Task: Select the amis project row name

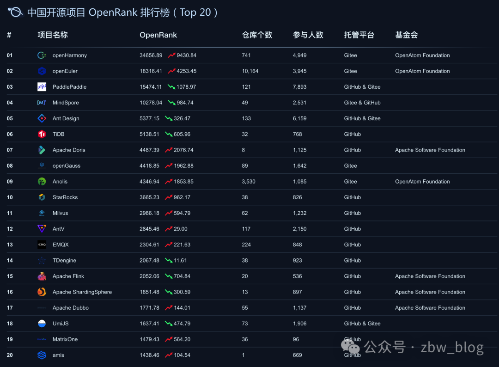Action: (x=58, y=355)
